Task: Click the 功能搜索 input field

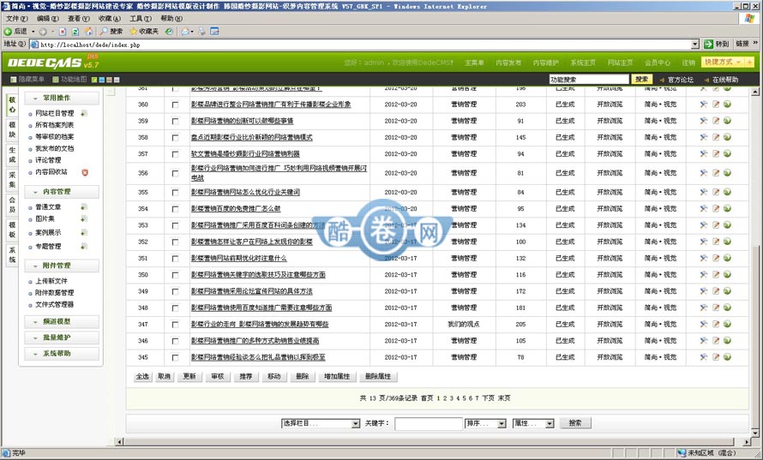Action: (x=589, y=80)
